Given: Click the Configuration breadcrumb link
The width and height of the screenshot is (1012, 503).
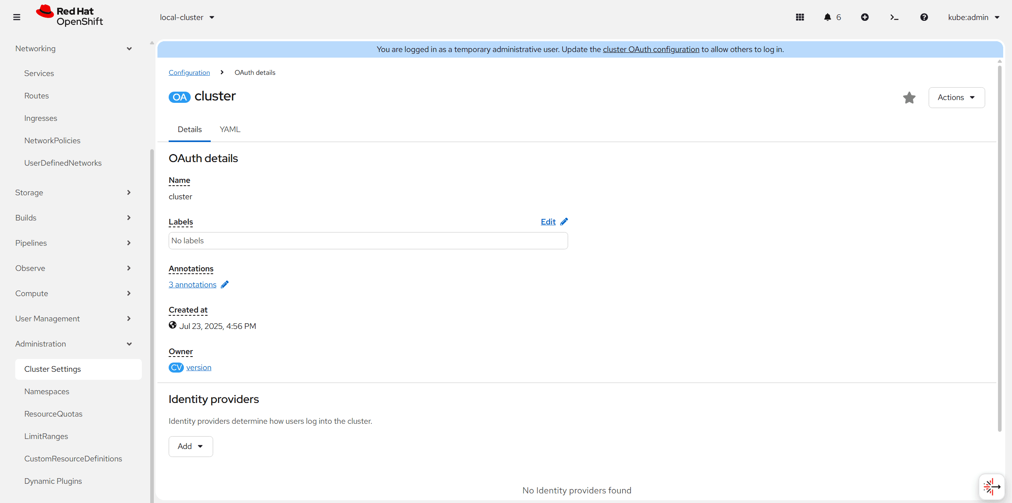Looking at the screenshot, I should click(189, 72).
